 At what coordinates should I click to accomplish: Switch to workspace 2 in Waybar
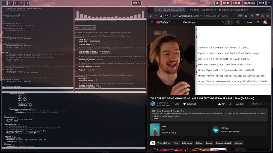[x=10, y=3]
